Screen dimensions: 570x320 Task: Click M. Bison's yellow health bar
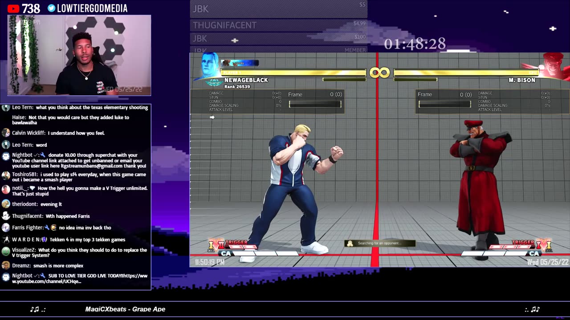(466, 72)
